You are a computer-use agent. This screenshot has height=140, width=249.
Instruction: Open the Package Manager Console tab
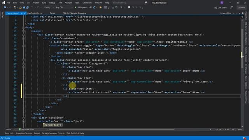53,133
